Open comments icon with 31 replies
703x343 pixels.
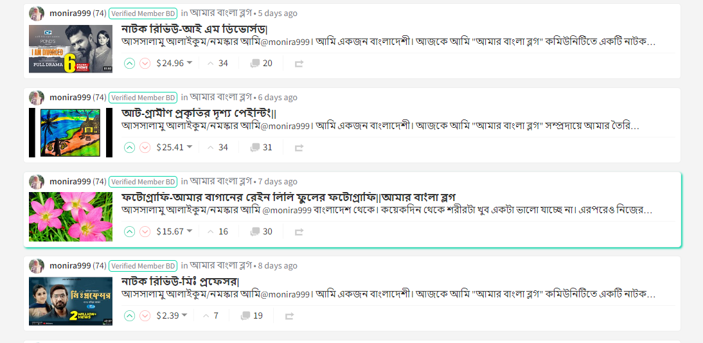pos(255,147)
